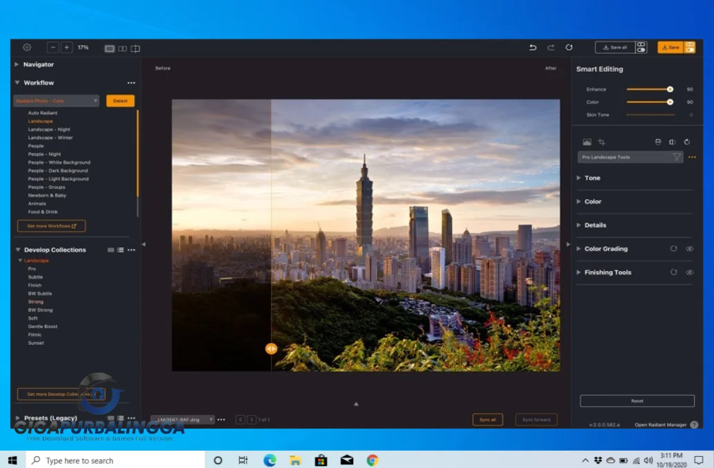Expand the Navigator panel
Viewport: 714px width, 468px height.
pos(17,65)
